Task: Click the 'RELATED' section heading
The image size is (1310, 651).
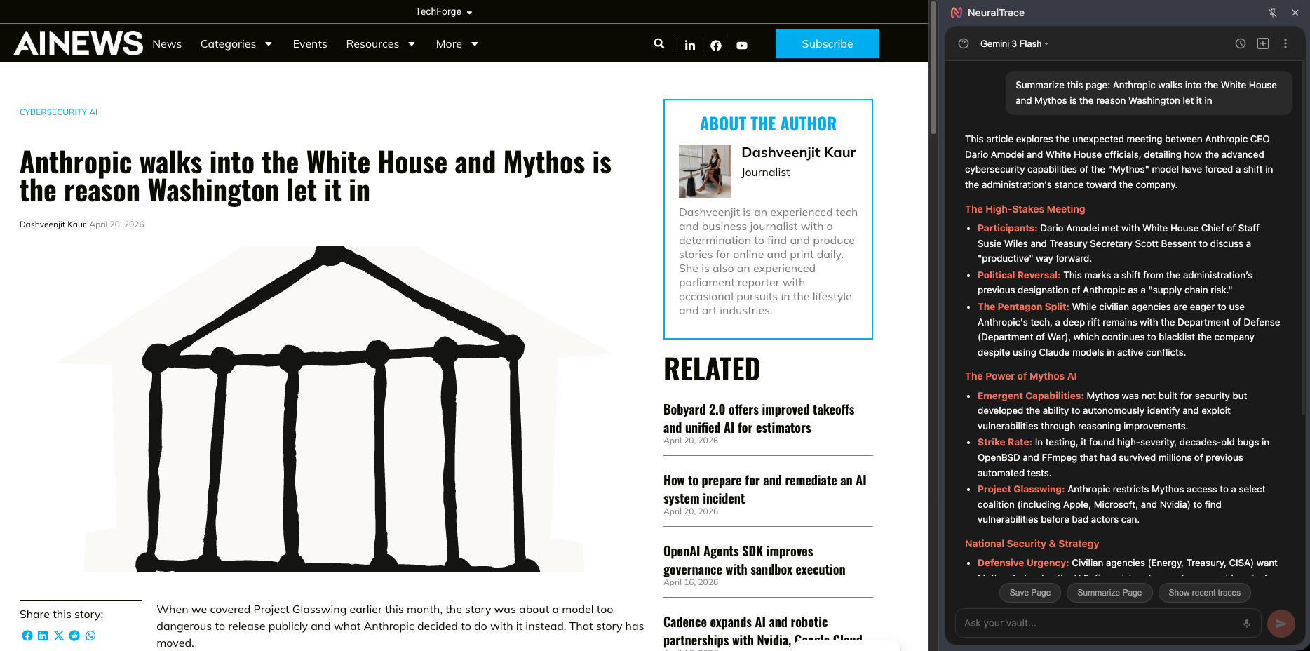Action: tap(712, 369)
